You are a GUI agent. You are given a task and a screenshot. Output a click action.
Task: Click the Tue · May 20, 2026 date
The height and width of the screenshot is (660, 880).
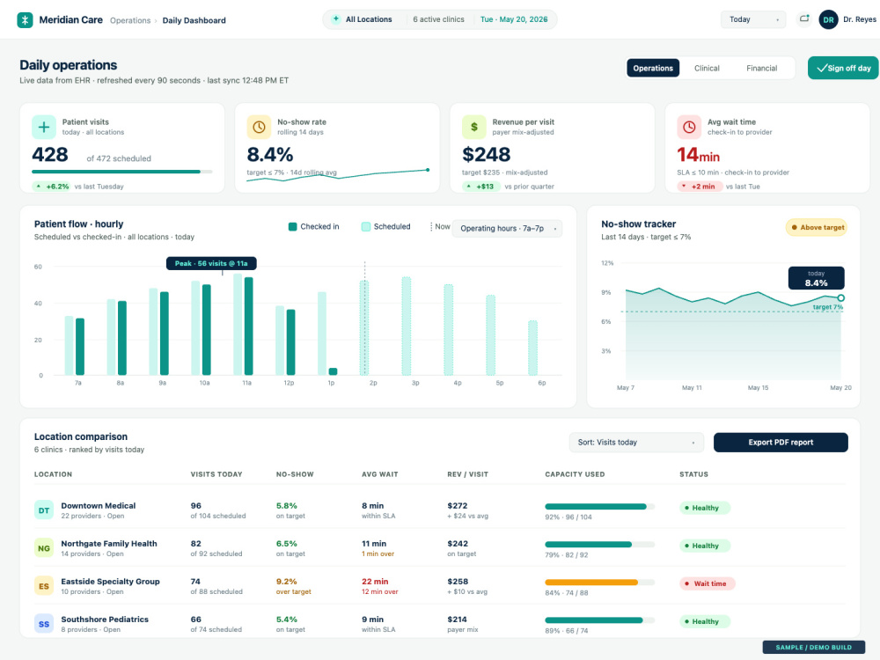pos(514,19)
